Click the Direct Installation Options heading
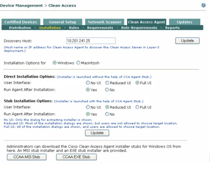Image resolution: width=210 pixels, height=177 pixels. point(30,77)
